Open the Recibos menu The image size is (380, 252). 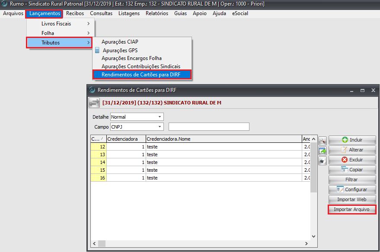pyautogui.click(x=75, y=13)
